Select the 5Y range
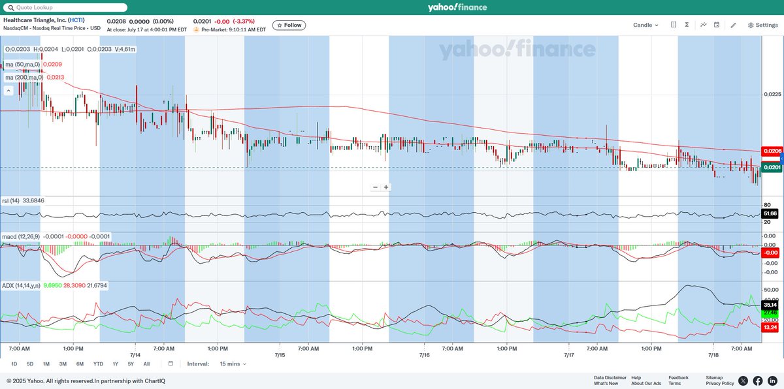 131,364
